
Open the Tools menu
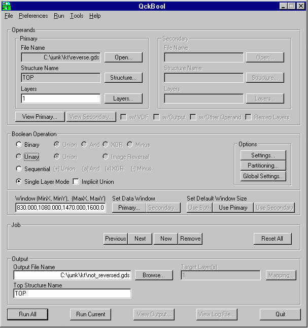click(x=77, y=16)
